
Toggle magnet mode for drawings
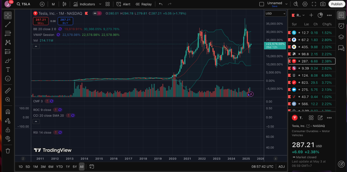pos(8,112)
